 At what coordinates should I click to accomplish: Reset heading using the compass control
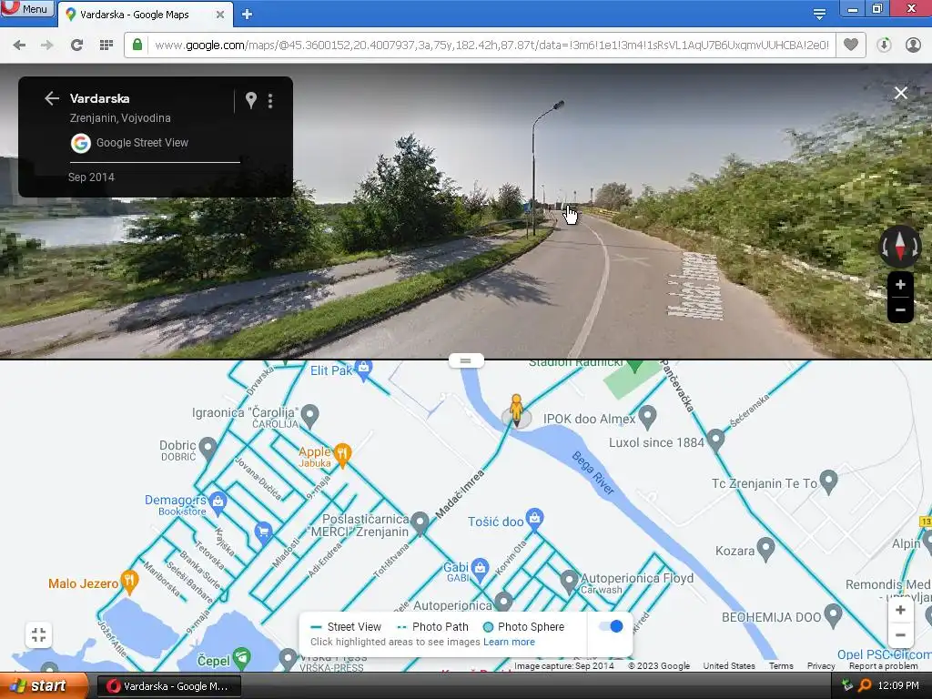(900, 246)
